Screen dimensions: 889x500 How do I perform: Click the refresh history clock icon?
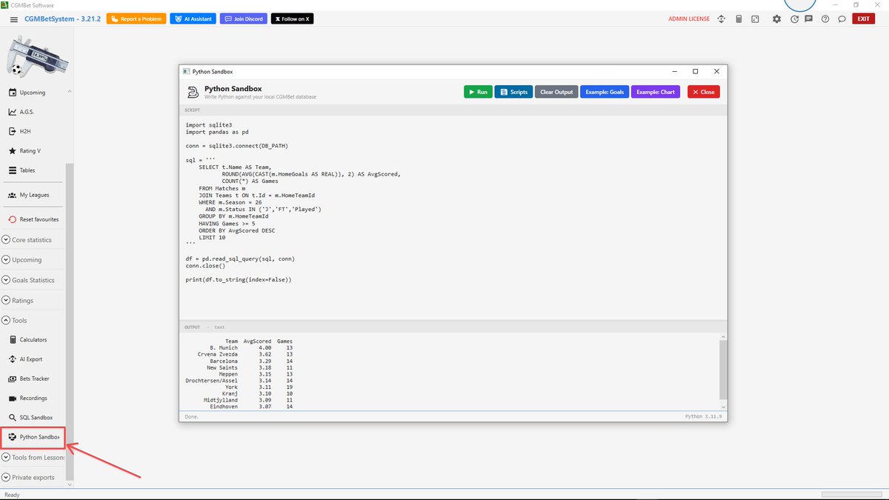point(794,19)
